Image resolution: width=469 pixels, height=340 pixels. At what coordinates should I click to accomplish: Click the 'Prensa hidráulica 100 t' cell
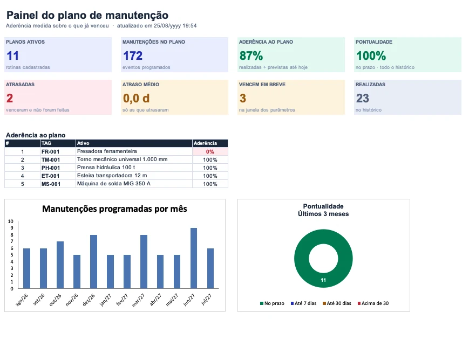click(x=134, y=168)
